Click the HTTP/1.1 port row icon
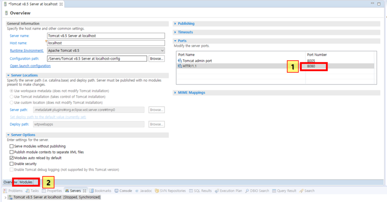This screenshot has width=387, height=202. (180, 66)
